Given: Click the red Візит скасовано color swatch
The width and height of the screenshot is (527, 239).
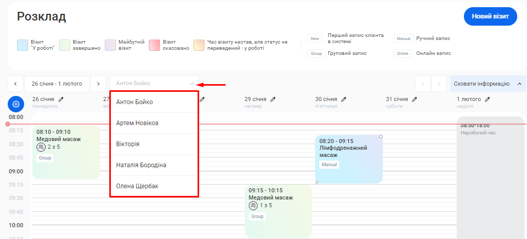Looking at the screenshot, I should pyautogui.click(x=155, y=45).
